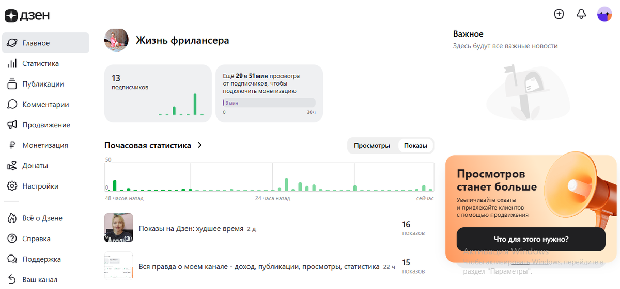This screenshot has height=289, width=620.
Task: Click the subscribers mini bar chart
Action: (x=181, y=104)
